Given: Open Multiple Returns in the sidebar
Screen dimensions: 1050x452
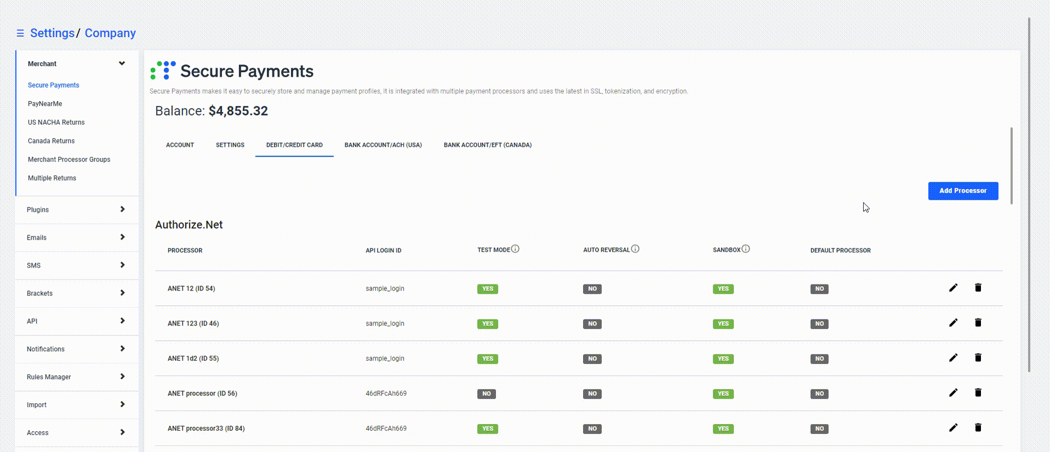Looking at the screenshot, I should tap(52, 178).
